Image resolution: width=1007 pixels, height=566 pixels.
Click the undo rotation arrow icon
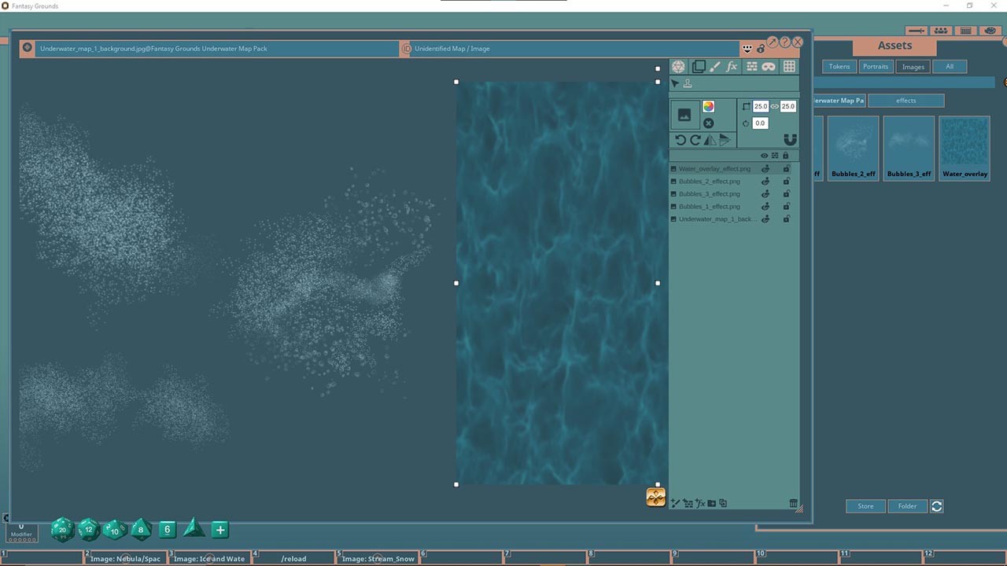[681, 139]
